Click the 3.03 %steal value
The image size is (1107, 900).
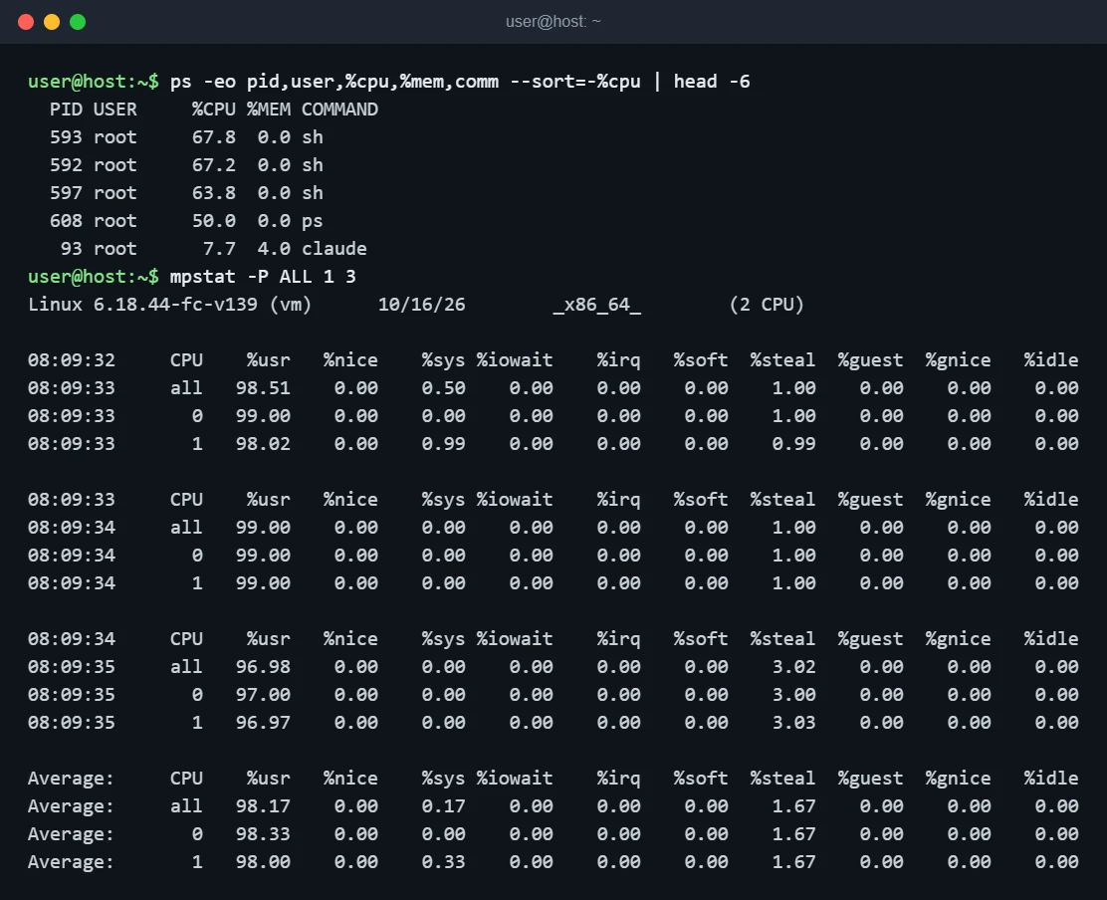coord(793,723)
